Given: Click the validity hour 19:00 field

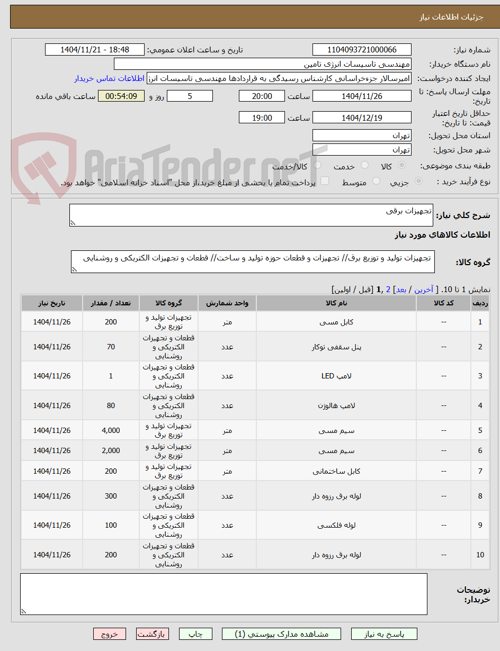Looking at the screenshot, I should (x=262, y=117).
